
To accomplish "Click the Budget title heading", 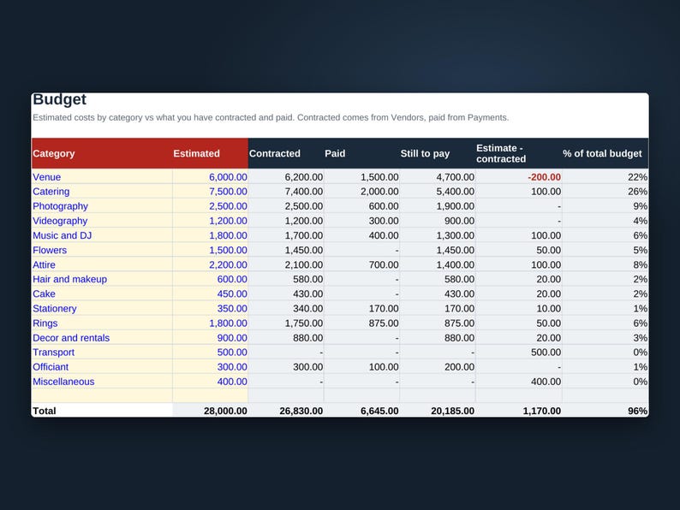I will click(59, 99).
